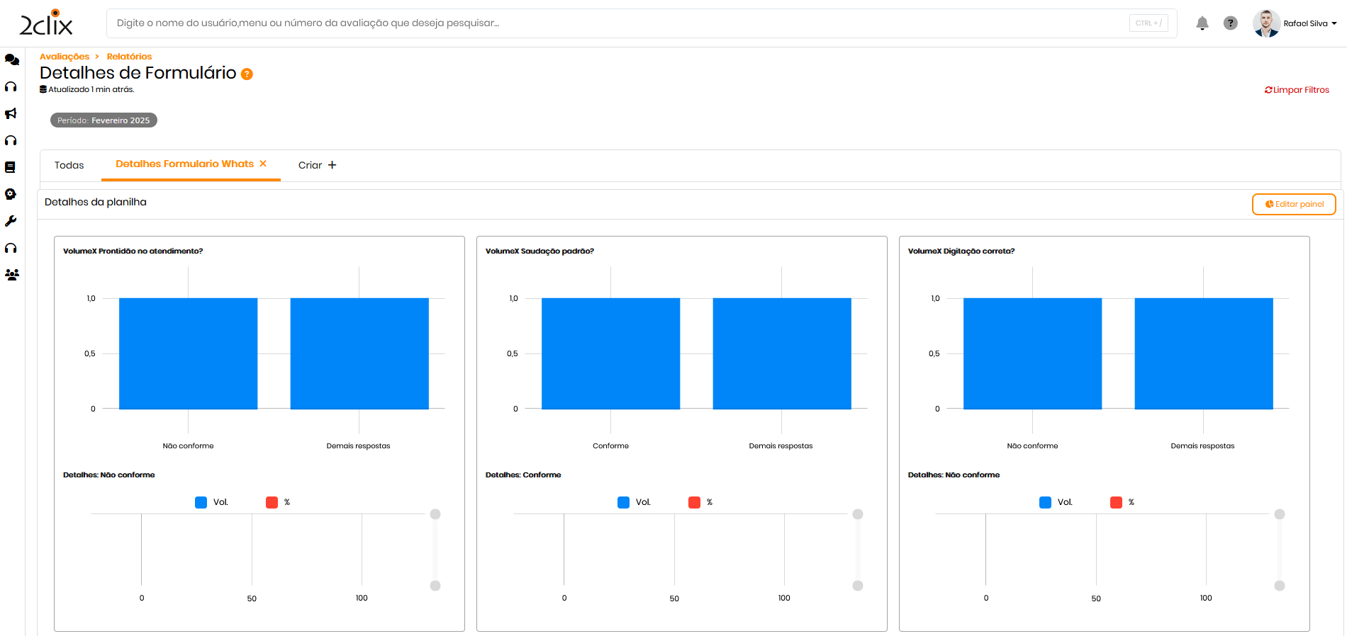Click Limpar Filtros link
Image resolution: width=1347 pixels, height=636 pixels.
pos(1297,90)
